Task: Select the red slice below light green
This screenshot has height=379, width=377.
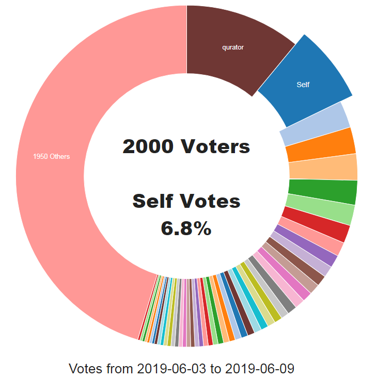Action: click(316, 224)
